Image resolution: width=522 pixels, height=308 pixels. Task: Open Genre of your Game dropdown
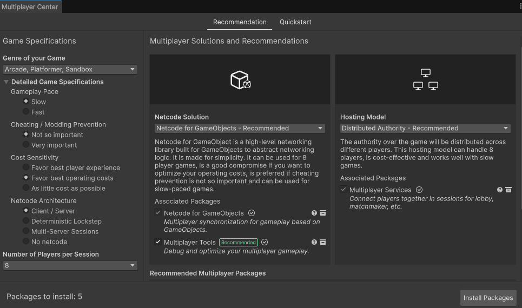click(70, 69)
